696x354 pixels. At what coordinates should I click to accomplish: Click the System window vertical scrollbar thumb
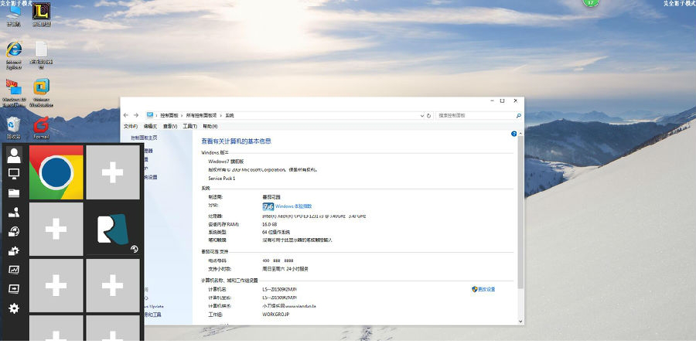point(520,213)
